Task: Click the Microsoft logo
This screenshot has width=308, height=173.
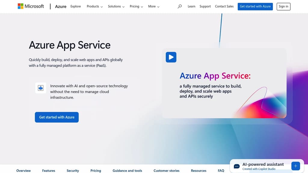Action: (x=31, y=6)
